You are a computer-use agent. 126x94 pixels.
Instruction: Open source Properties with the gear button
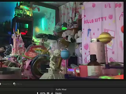[6, 84]
